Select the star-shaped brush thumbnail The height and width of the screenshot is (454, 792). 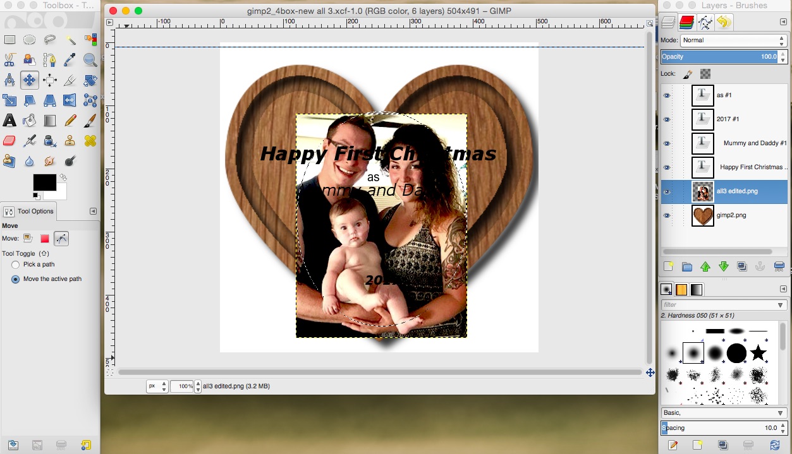point(758,353)
